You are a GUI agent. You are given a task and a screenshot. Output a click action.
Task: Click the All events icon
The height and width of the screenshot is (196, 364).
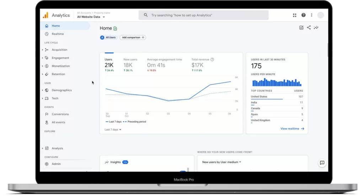[x=47, y=122]
